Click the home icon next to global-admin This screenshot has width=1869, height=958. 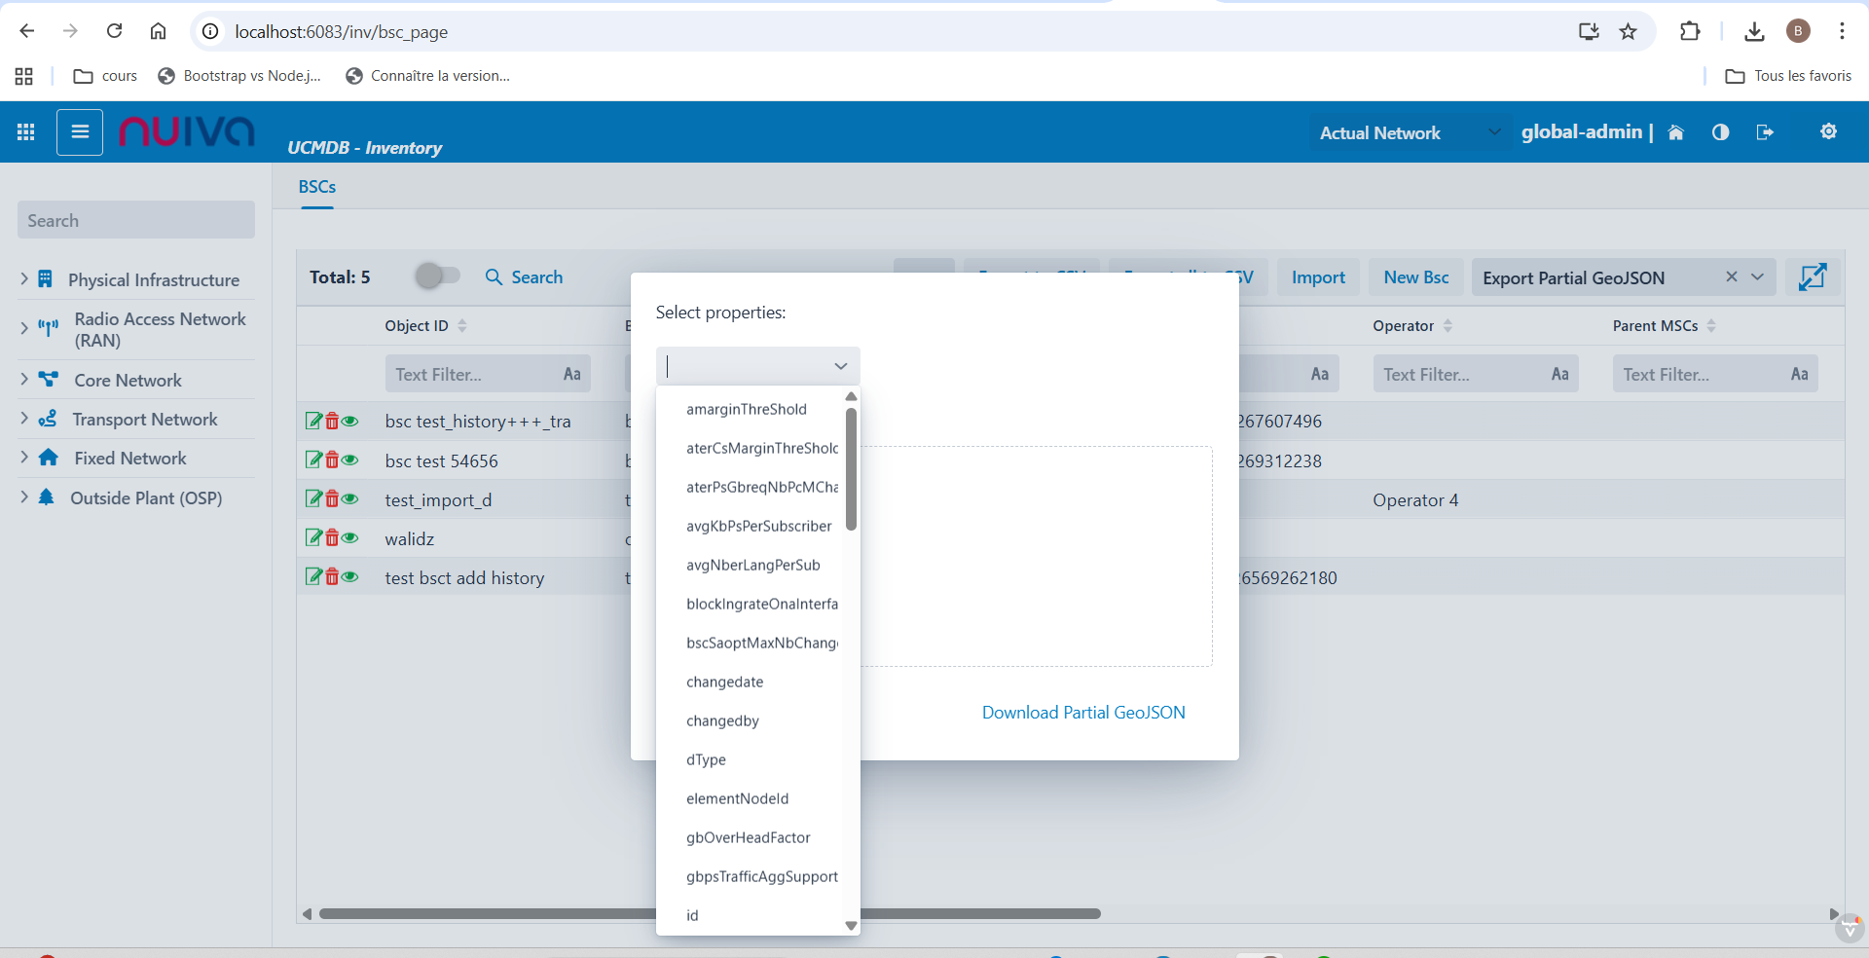coord(1675,132)
